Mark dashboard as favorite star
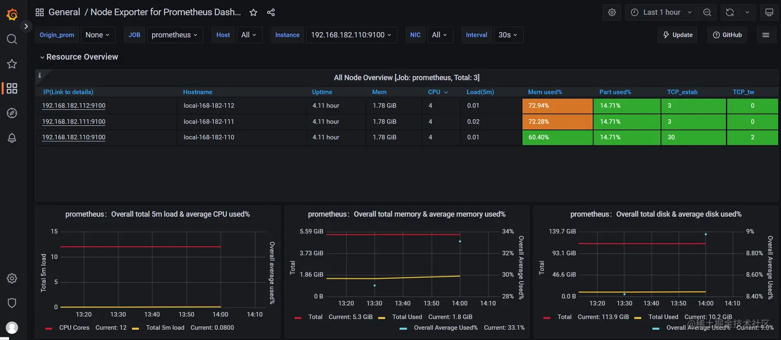The height and width of the screenshot is (340, 781). (x=253, y=12)
